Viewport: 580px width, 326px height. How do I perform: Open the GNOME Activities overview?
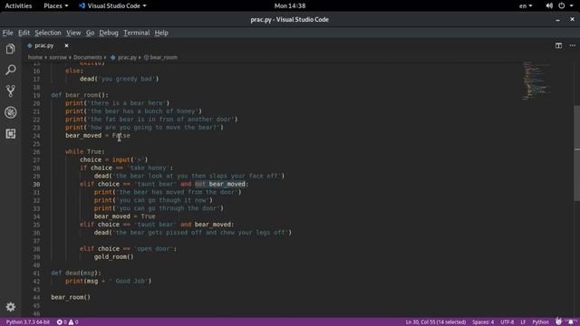(x=18, y=6)
